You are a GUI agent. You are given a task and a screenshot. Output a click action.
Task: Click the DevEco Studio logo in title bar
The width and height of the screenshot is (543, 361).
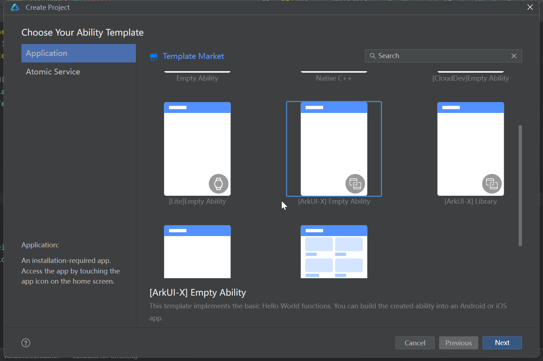coord(15,7)
